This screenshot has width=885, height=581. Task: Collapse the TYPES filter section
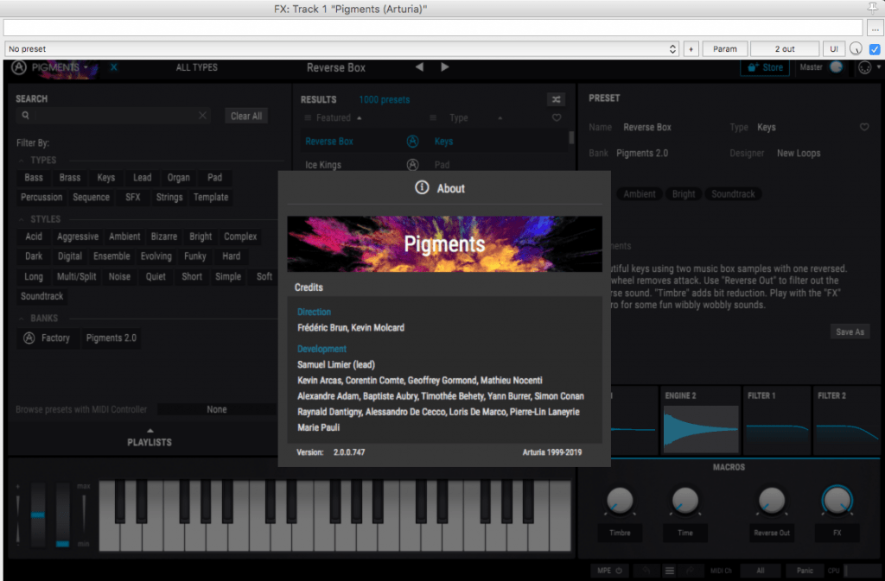22,161
